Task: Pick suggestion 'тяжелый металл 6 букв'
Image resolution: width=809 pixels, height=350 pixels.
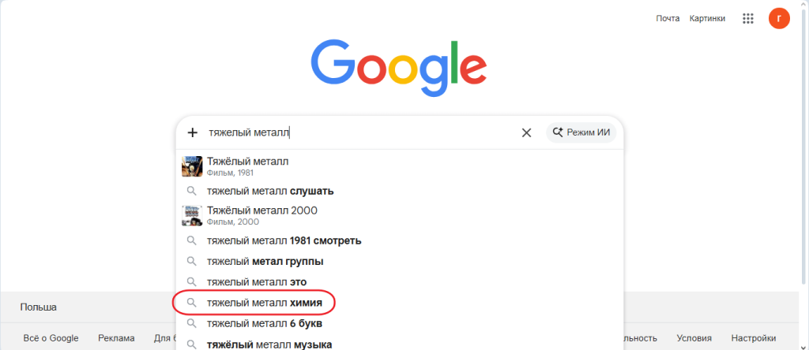Action: tap(265, 323)
